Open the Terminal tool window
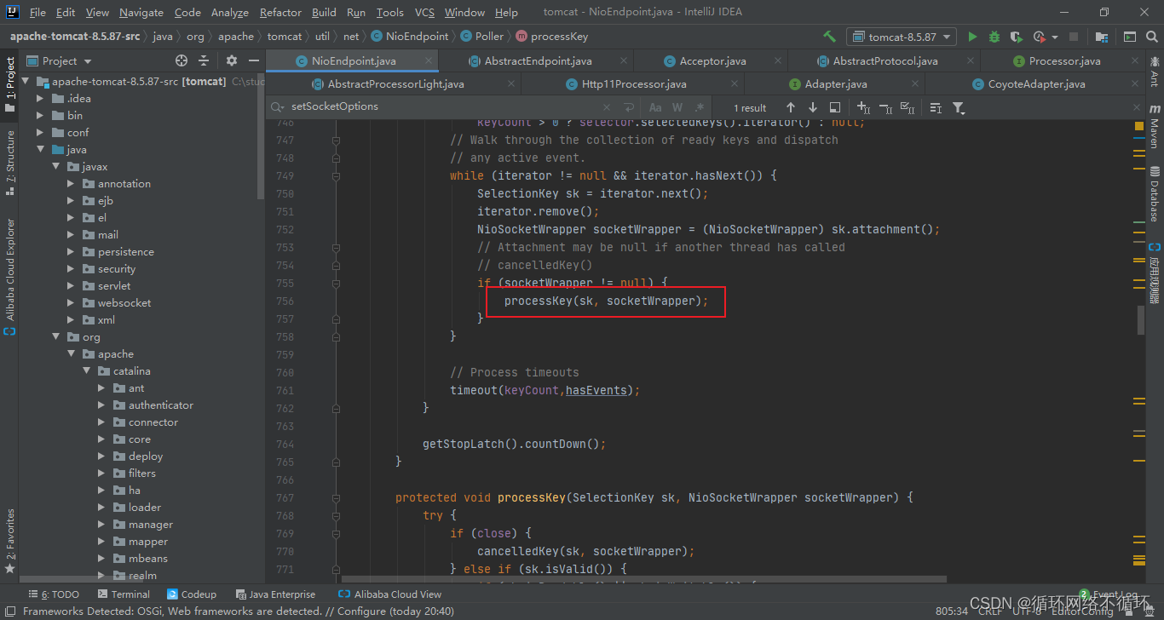This screenshot has height=620, width=1164. pos(124,594)
